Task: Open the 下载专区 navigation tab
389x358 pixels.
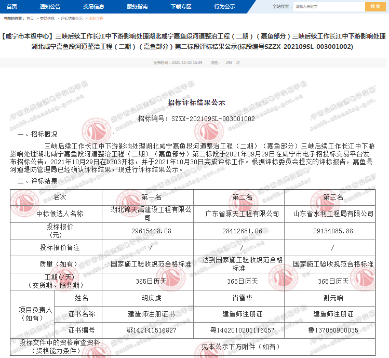Action: click(x=181, y=6)
